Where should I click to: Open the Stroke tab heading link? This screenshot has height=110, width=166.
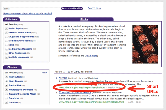tap(84, 19)
